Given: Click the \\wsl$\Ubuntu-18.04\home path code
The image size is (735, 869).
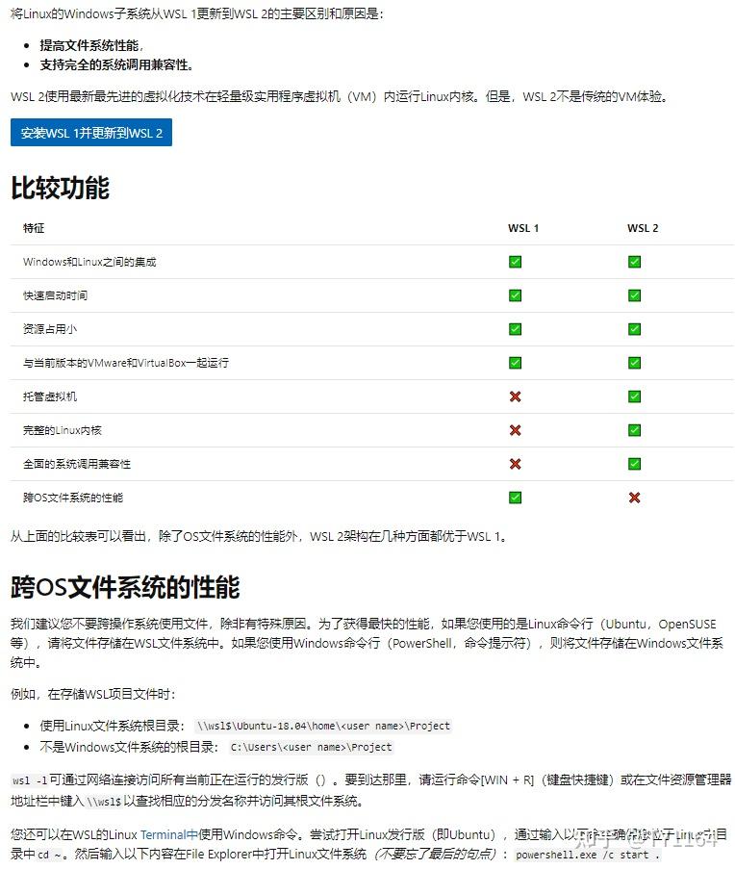Looking at the screenshot, I should pyautogui.click(x=323, y=726).
